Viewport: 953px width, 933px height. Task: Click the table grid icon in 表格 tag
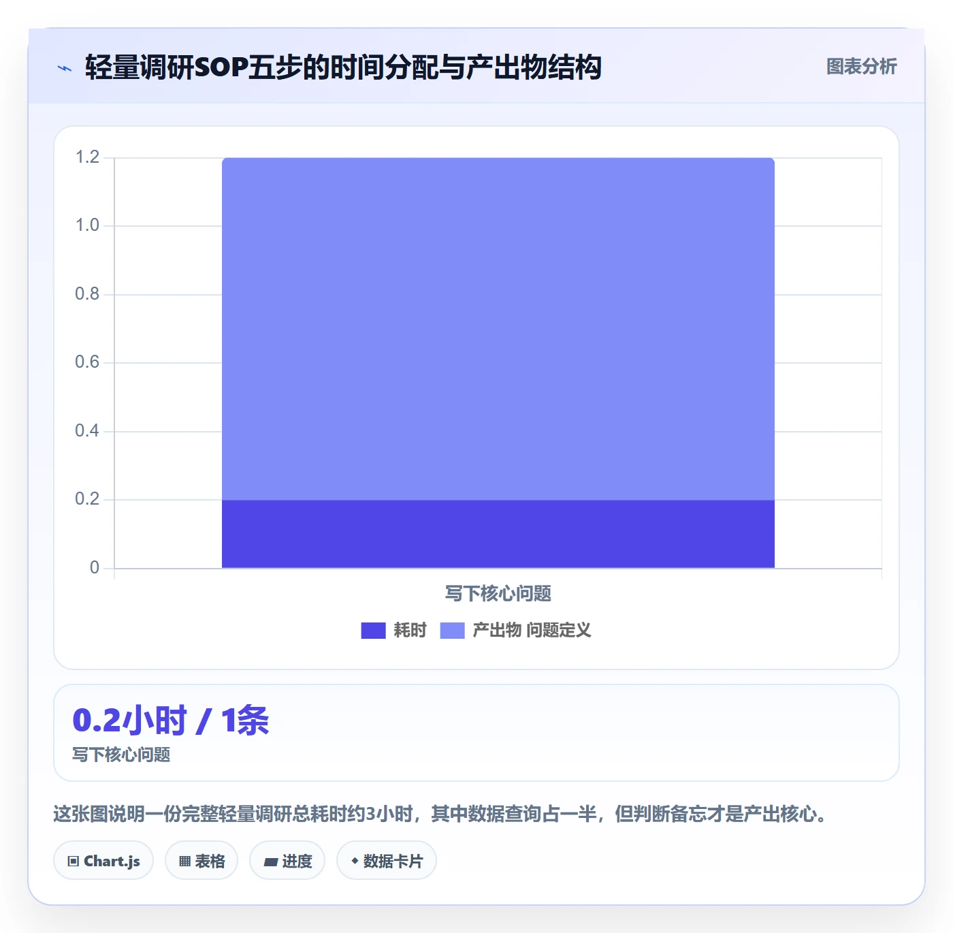(x=184, y=861)
